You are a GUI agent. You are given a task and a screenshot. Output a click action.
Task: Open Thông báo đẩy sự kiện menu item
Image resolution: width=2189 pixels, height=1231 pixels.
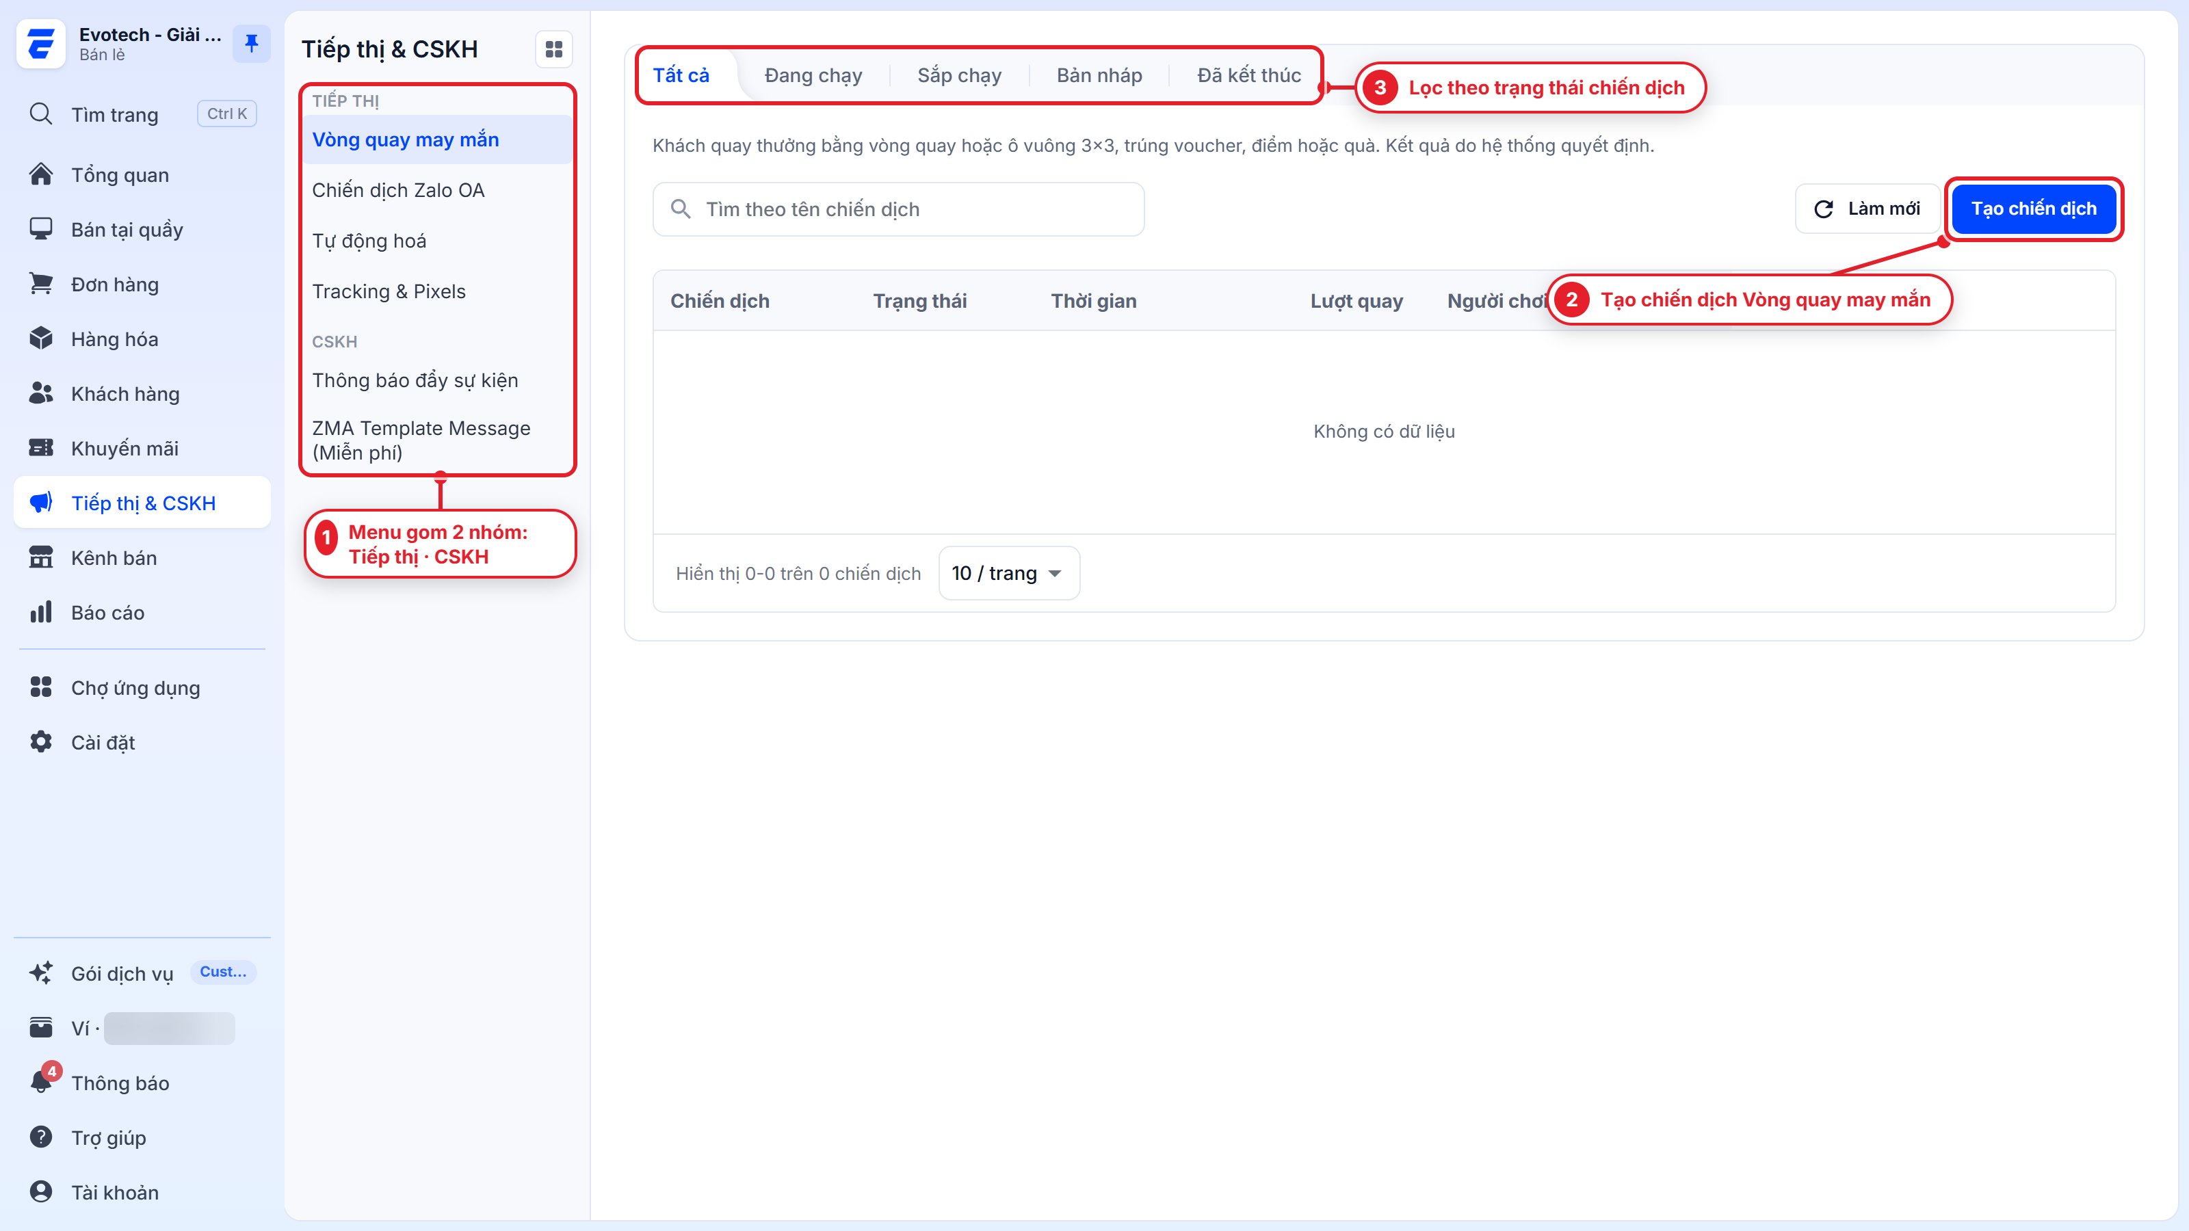click(438, 381)
